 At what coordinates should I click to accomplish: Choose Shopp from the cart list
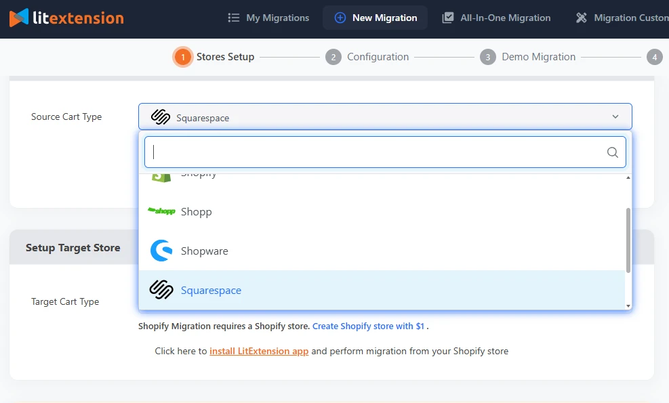pos(382,211)
